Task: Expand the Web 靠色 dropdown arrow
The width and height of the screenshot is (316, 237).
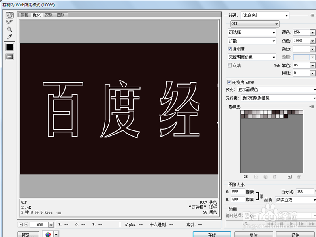Action: 312,65
